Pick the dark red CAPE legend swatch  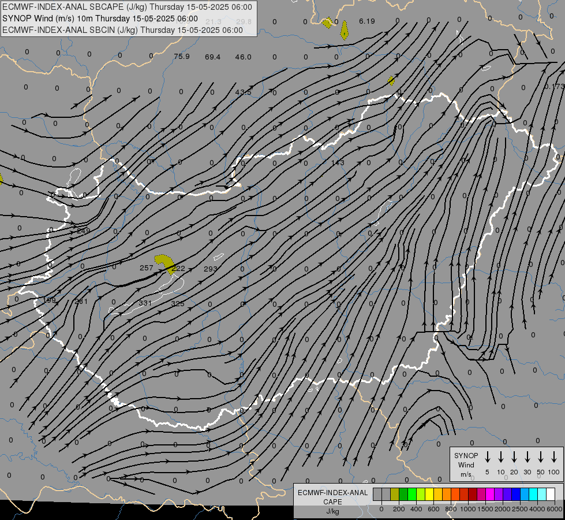473,494
